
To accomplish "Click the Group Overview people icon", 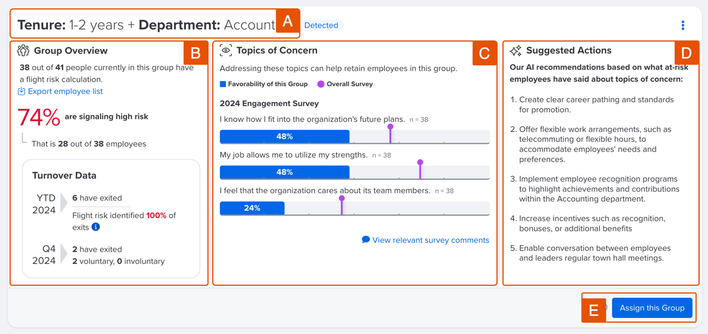I will coord(23,50).
